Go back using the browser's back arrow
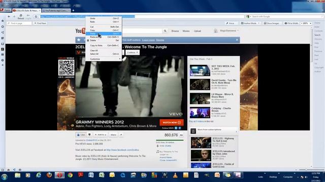The height and width of the screenshot is (182, 325). pos(9,17)
